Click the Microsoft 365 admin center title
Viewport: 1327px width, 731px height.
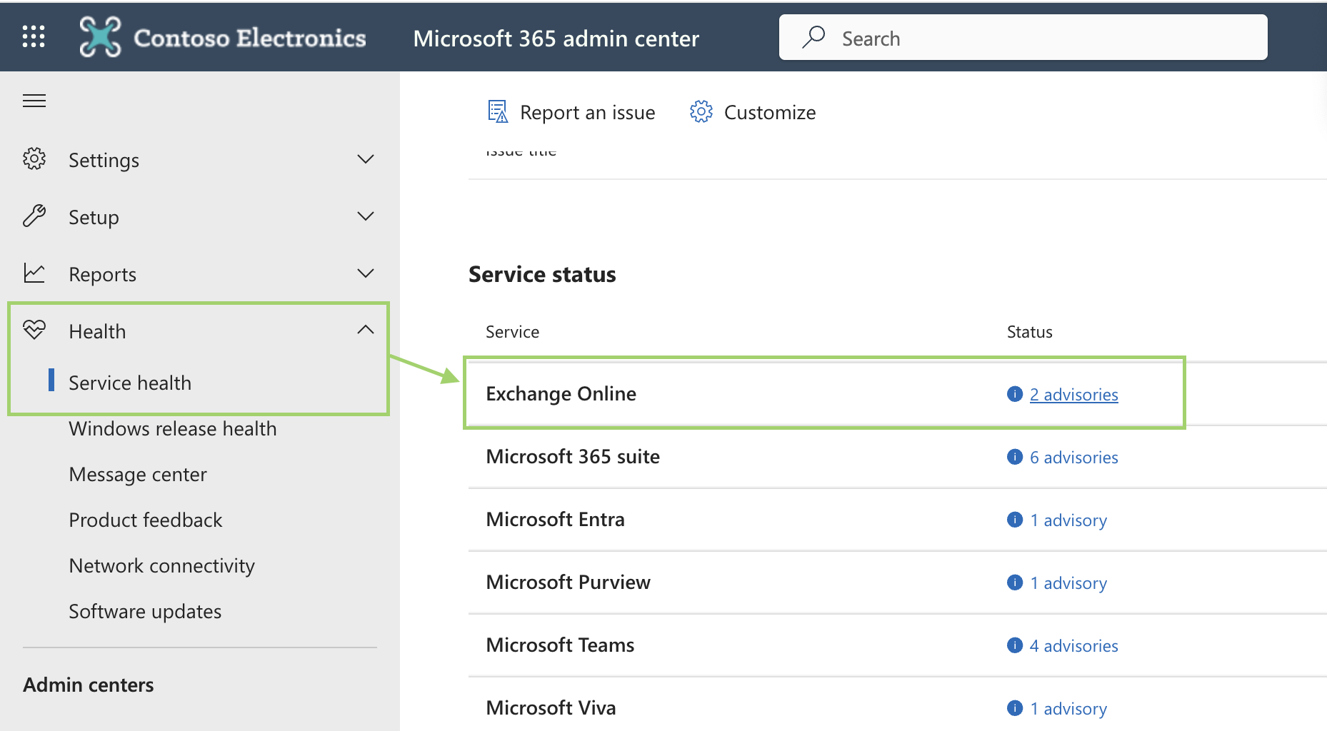point(556,38)
